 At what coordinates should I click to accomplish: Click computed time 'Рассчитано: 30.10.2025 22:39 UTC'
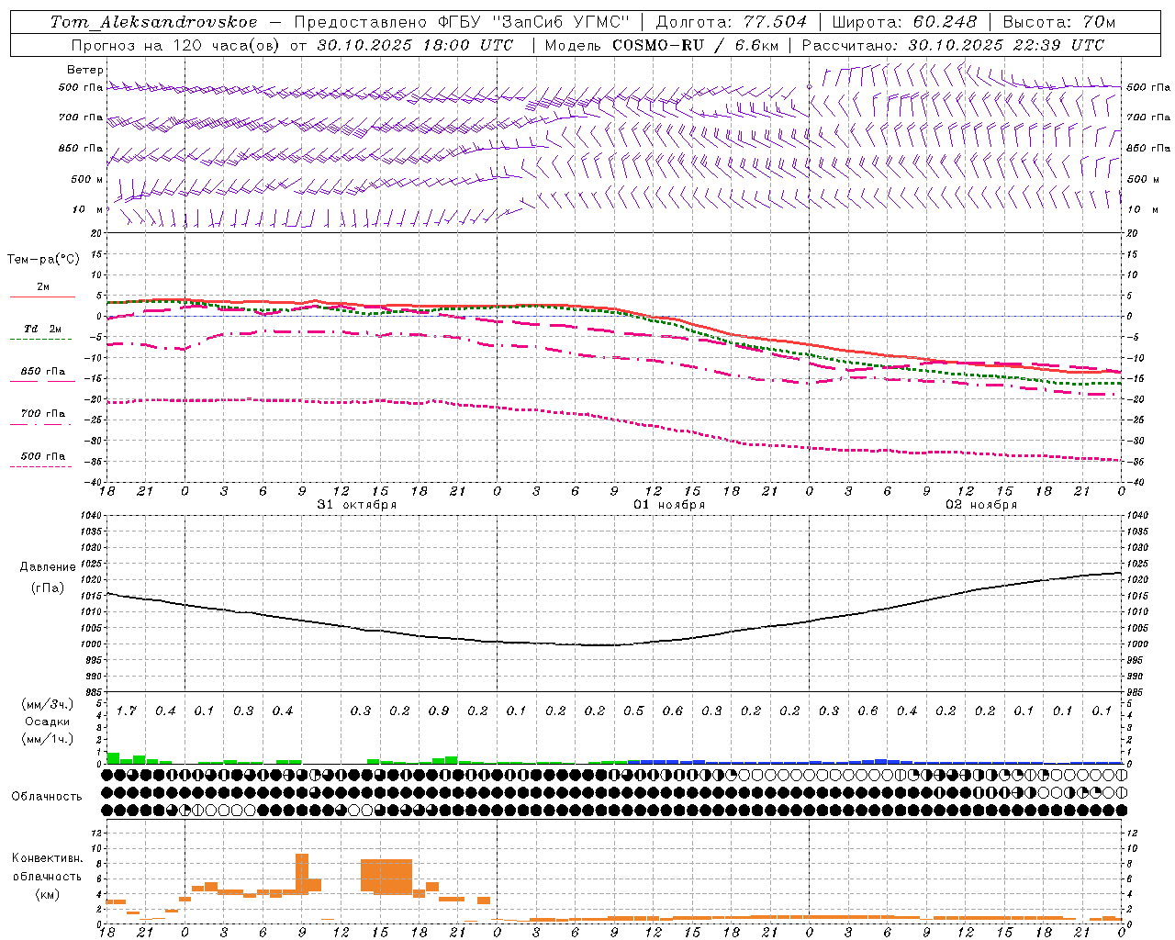click(953, 45)
